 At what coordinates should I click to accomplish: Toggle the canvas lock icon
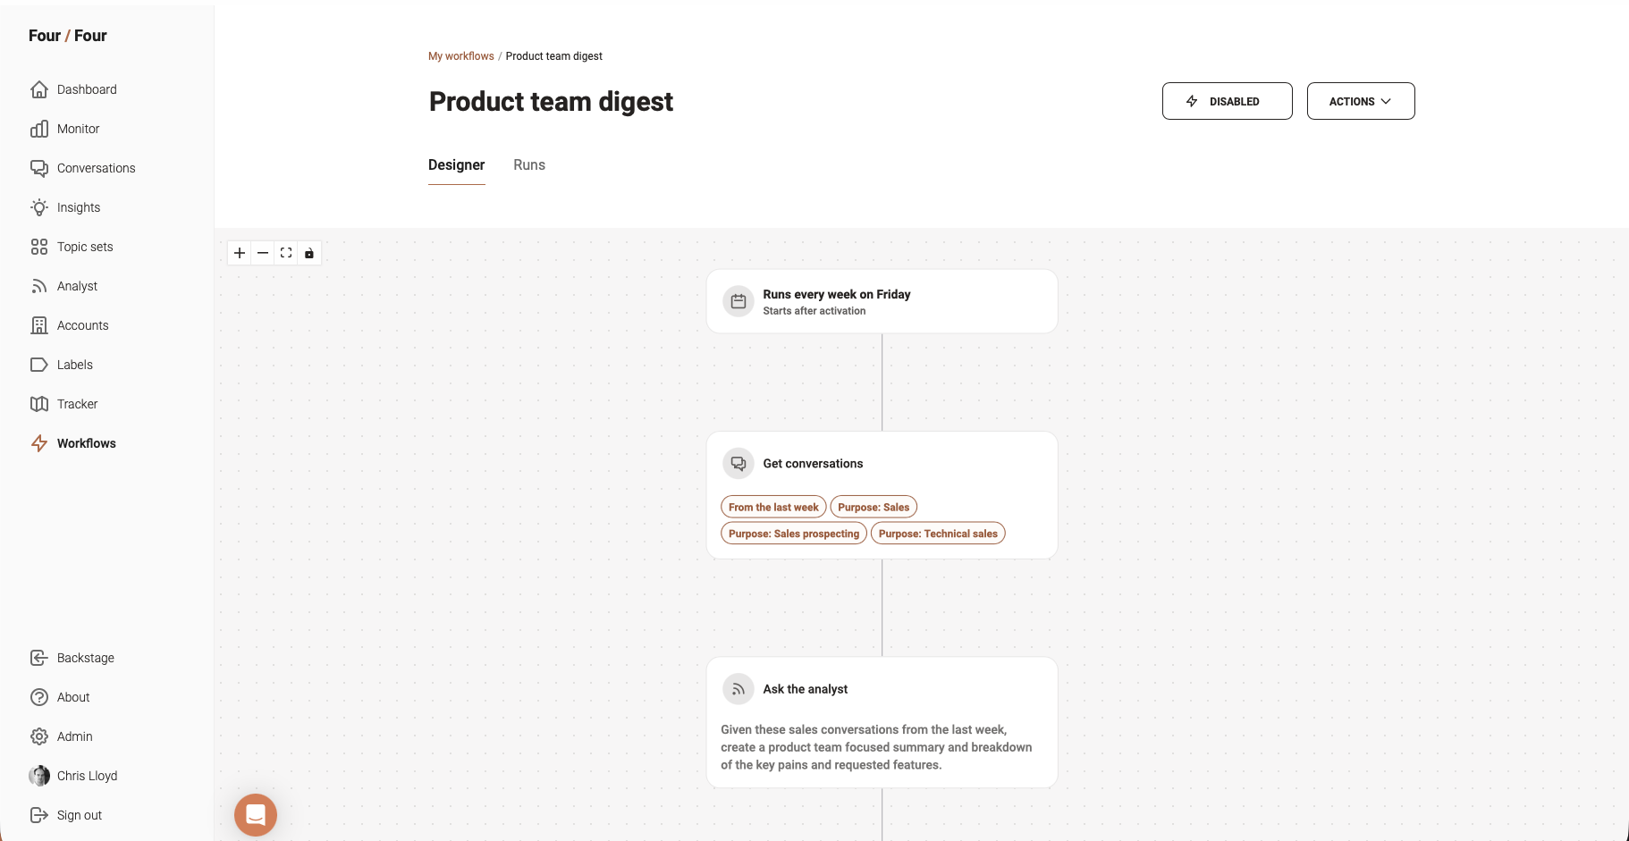click(x=309, y=253)
